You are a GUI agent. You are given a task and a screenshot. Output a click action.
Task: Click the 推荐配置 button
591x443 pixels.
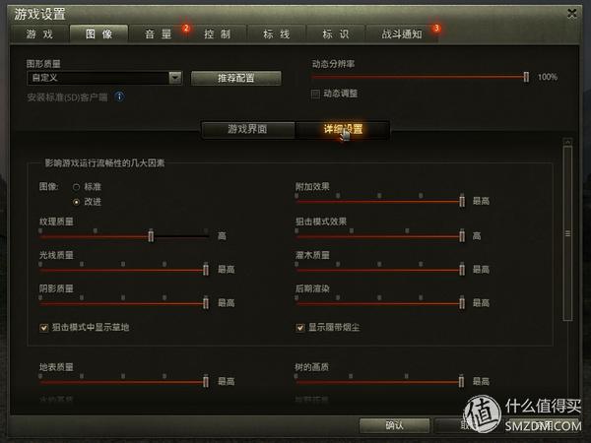(x=236, y=79)
